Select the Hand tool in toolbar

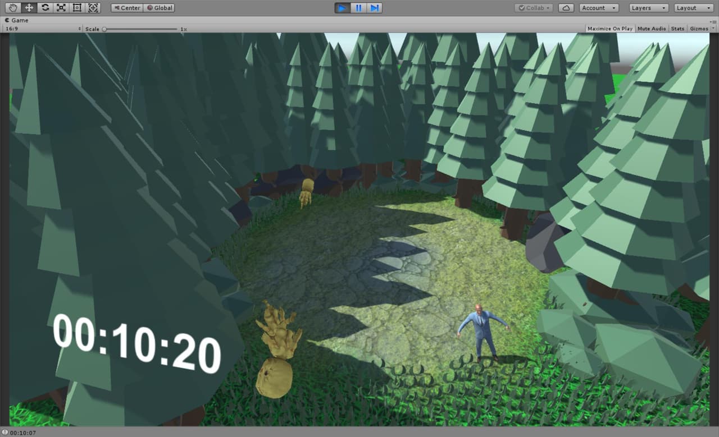tap(13, 8)
